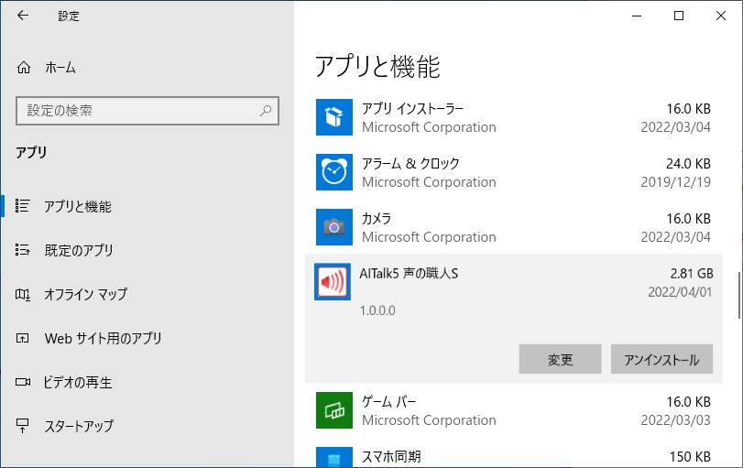Open オフライン マップ settings
This screenshot has width=743, height=468.
86,294
